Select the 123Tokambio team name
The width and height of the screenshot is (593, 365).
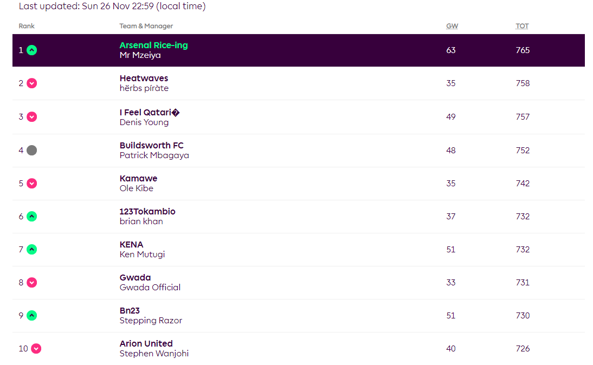[147, 212]
